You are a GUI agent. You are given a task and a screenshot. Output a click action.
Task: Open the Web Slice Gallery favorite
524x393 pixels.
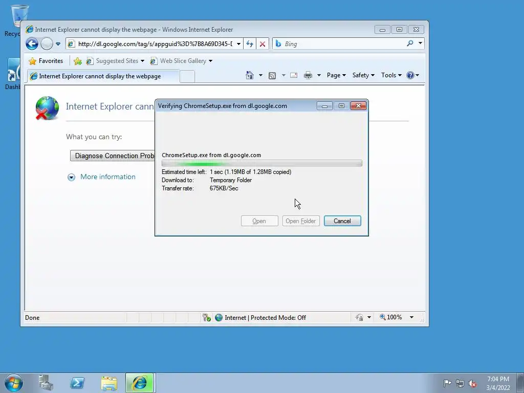181,61
